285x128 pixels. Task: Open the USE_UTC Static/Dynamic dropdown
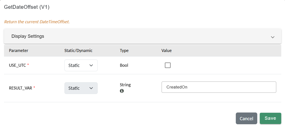coord(81,65)
